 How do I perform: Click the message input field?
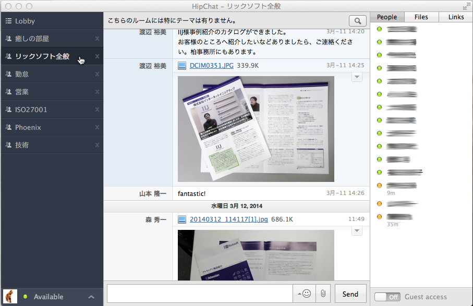point(200,293)
